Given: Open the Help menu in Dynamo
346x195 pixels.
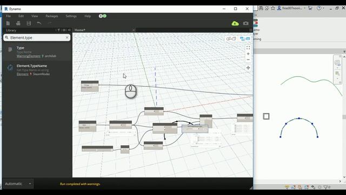Looking at the screenshot, I should click(x=88, y=16).
